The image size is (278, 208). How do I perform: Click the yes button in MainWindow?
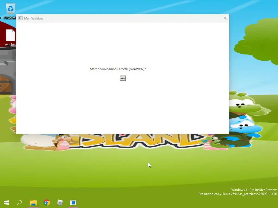(x=122, y=78)
